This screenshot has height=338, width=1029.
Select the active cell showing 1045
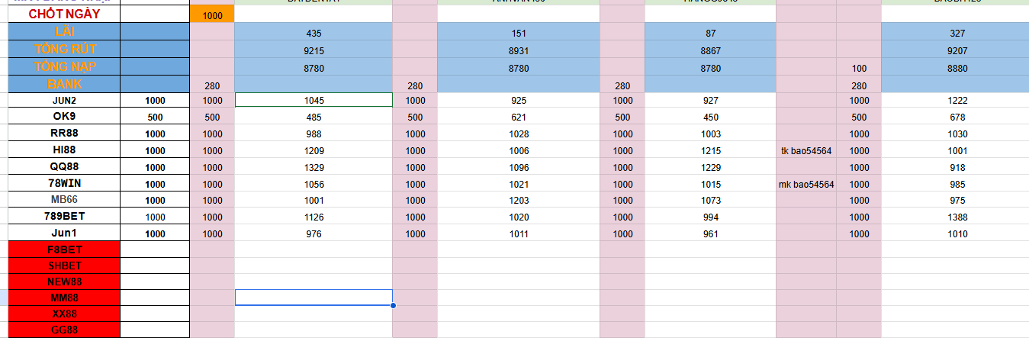point(314,101)
